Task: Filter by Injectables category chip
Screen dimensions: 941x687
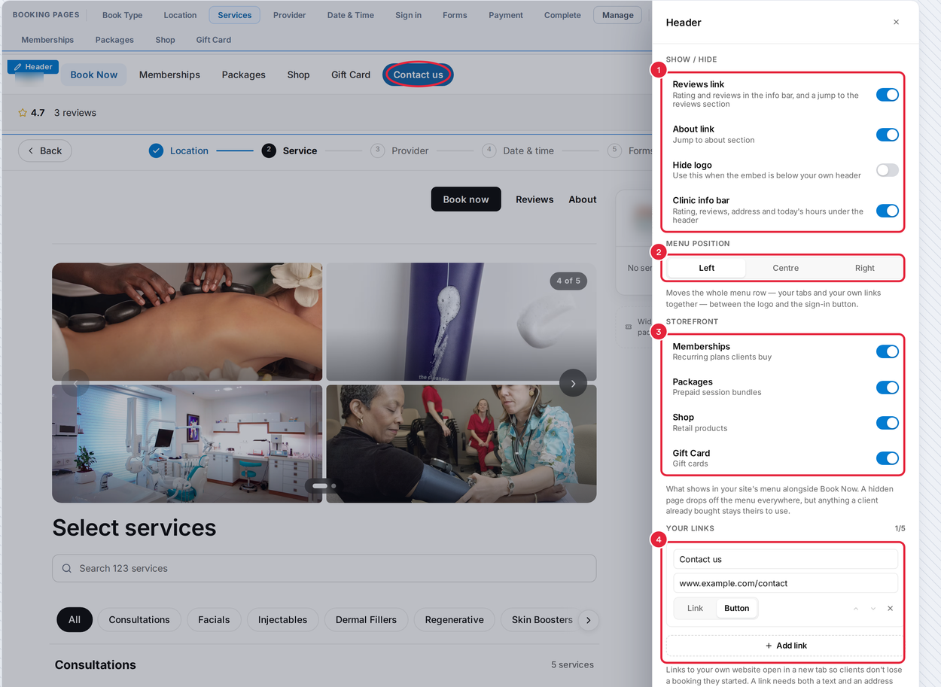Action: coord(282,620)
